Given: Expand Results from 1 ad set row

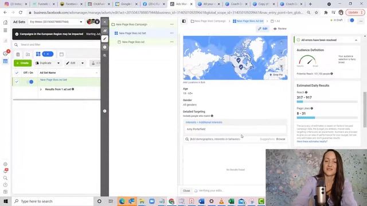Looking at the screenshot, I should point(41,89).
